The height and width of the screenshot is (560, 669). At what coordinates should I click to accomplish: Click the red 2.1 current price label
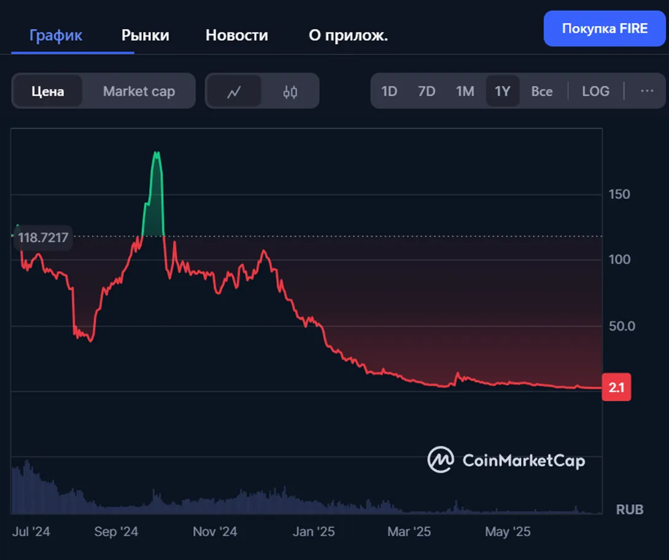coord(616,387)
